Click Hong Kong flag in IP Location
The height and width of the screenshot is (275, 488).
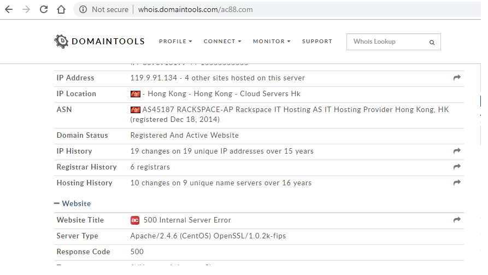coord(136,94)
